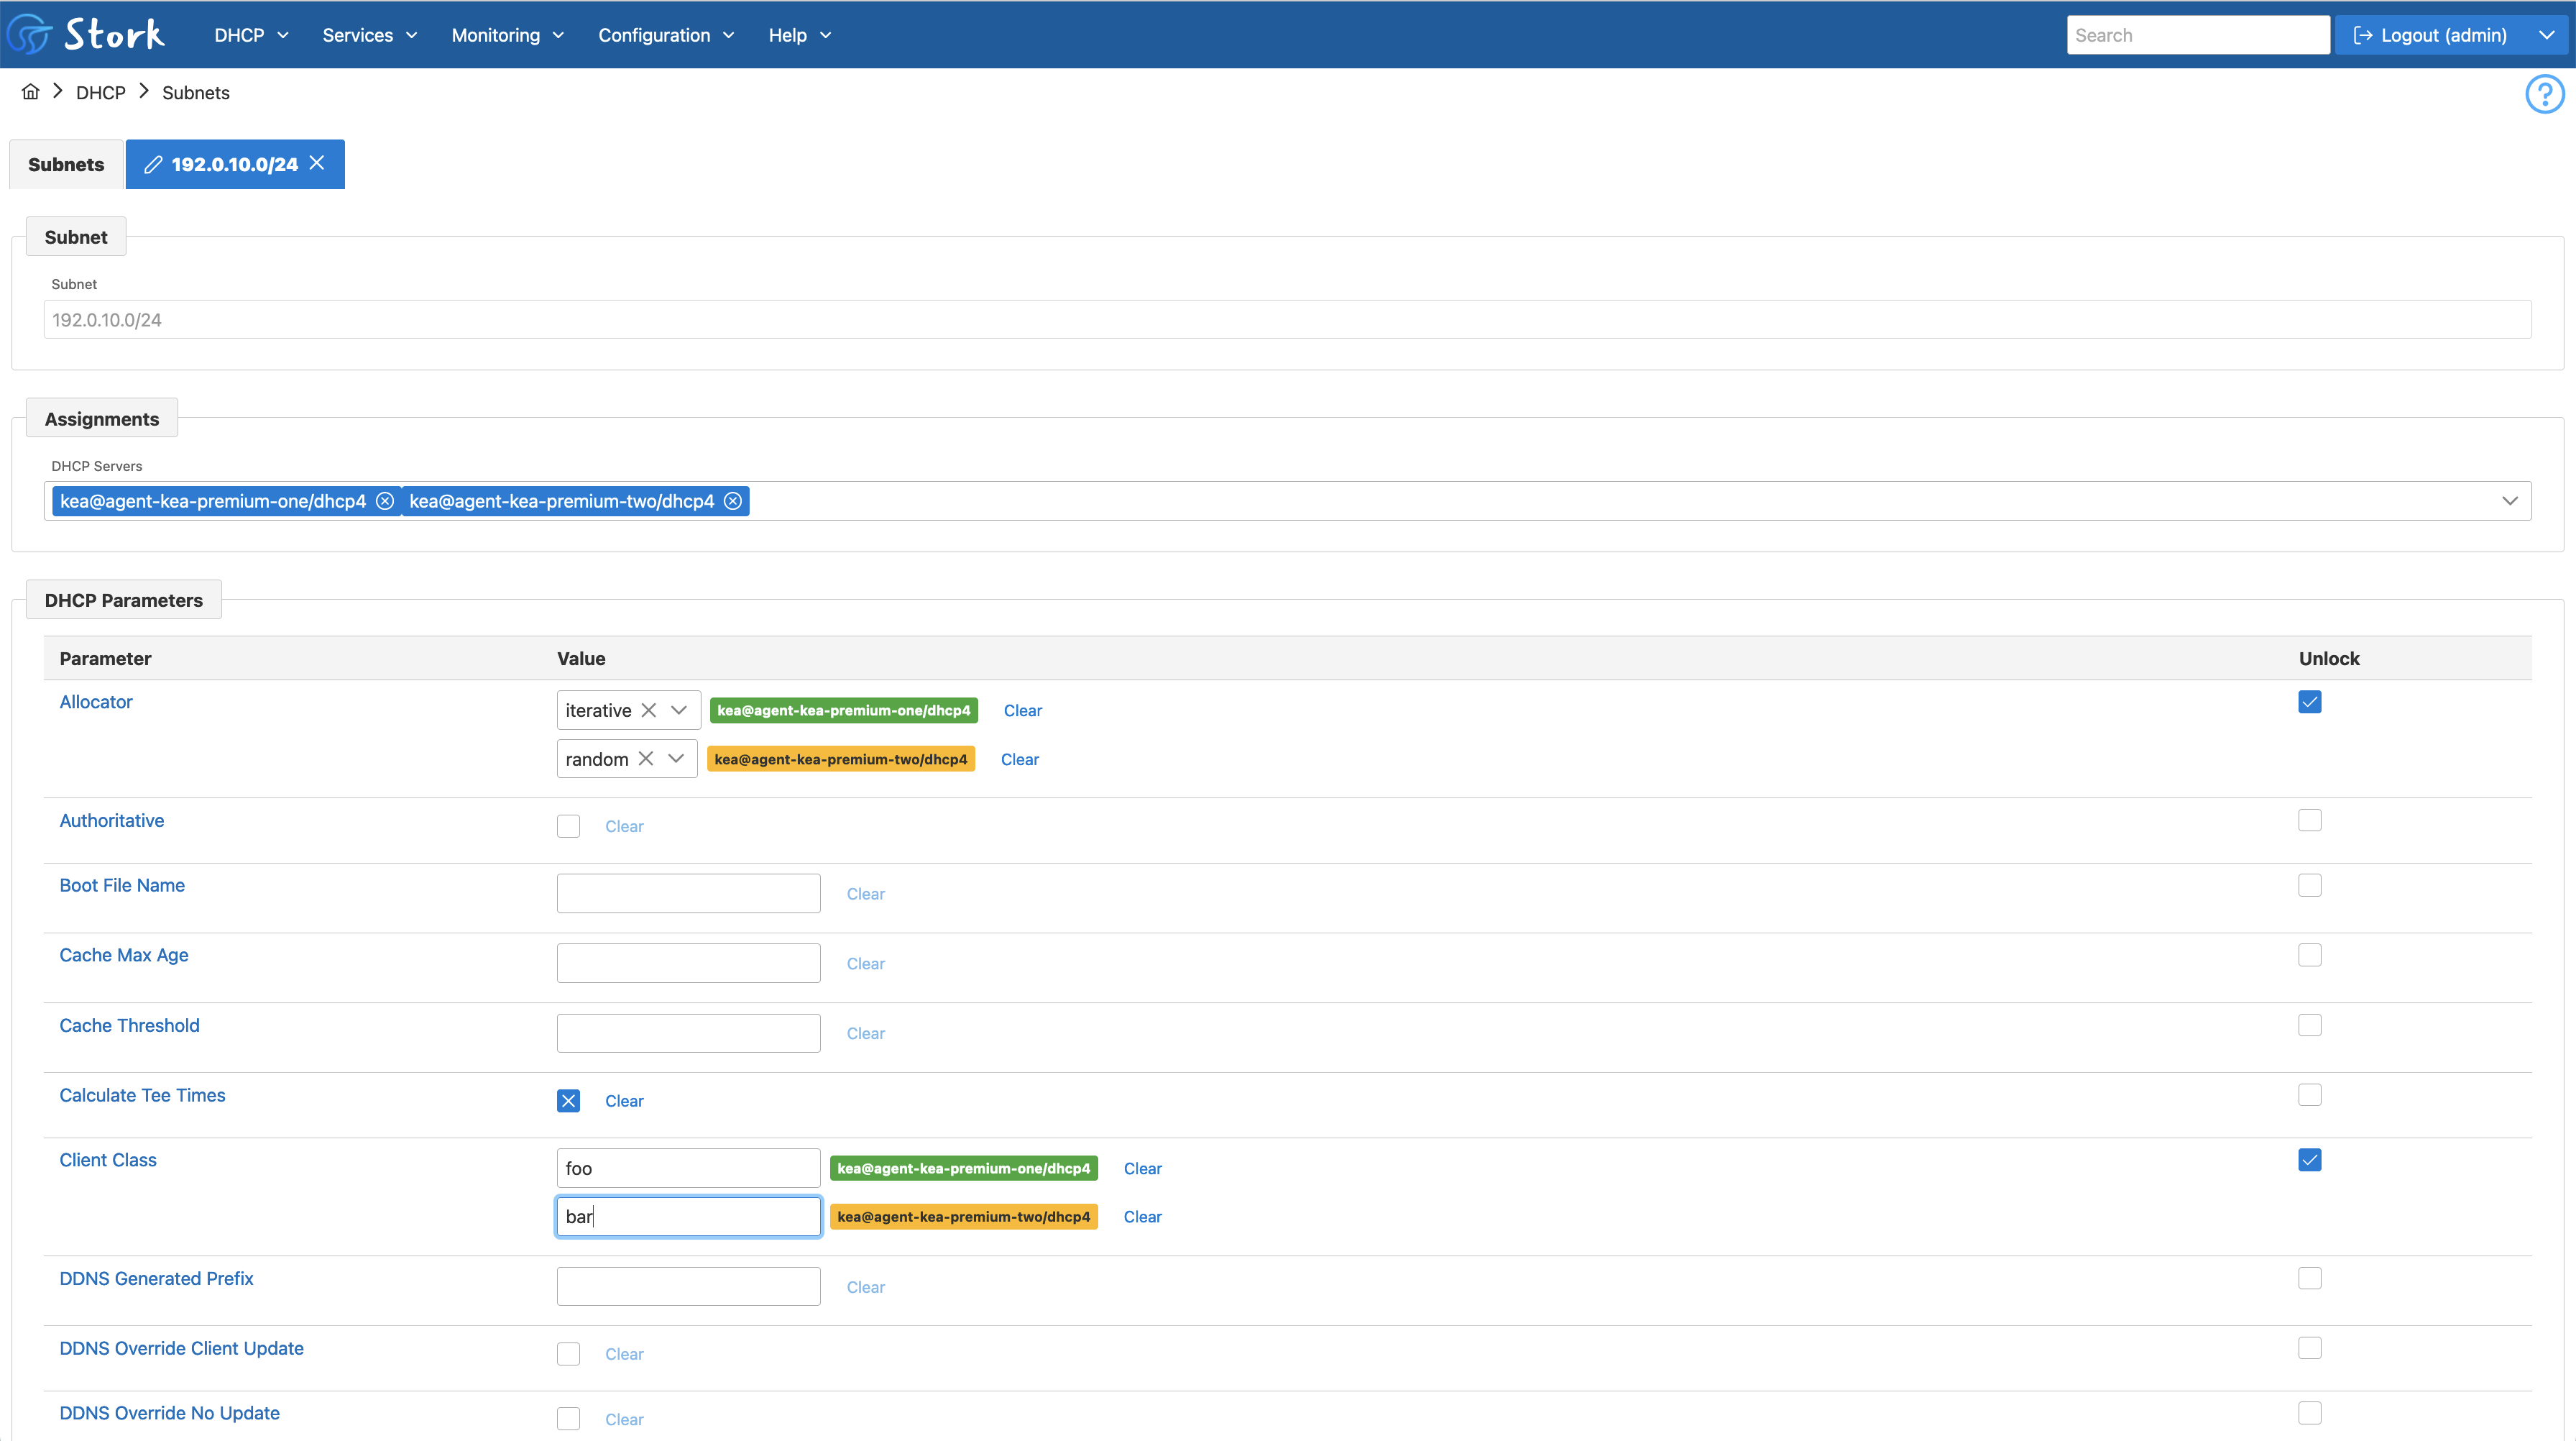Open the Boot File Name parameter link
Viewport: 2576px width, 1441px height.
click(x=122, y=886)
